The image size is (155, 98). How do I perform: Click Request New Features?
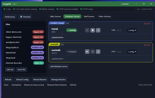pos(57,85)
